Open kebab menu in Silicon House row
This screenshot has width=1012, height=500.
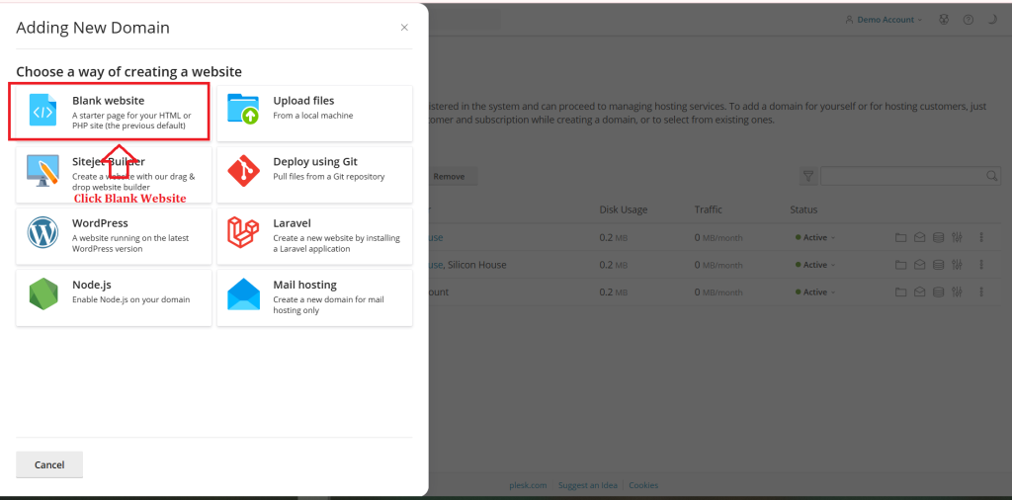981,265
